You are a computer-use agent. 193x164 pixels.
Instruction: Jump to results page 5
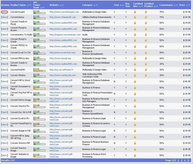188,160
